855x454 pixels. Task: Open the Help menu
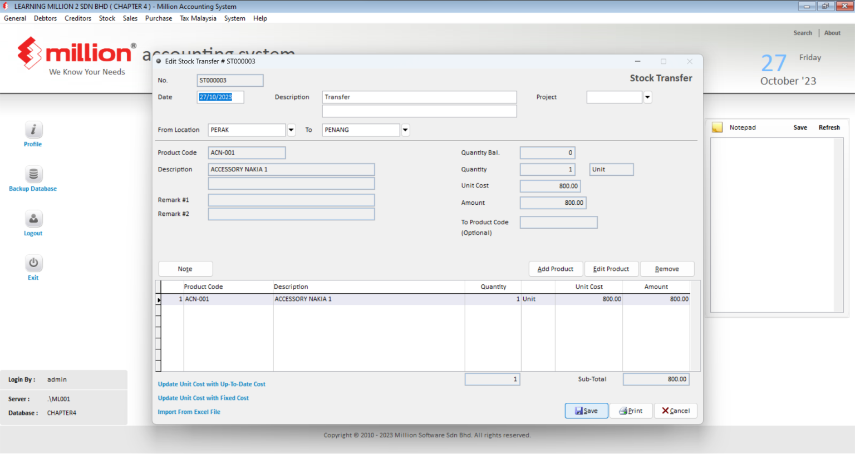tap(260, 18)
